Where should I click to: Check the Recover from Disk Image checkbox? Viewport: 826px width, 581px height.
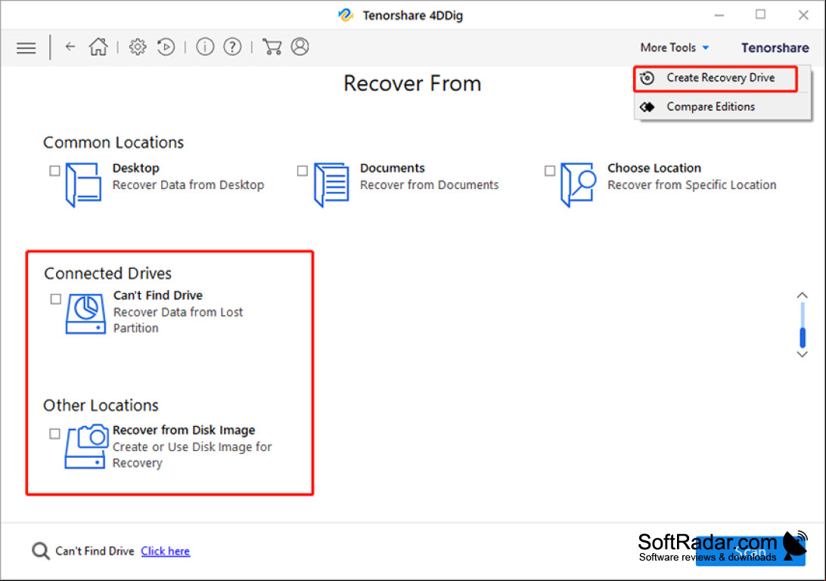pos(54,434)
